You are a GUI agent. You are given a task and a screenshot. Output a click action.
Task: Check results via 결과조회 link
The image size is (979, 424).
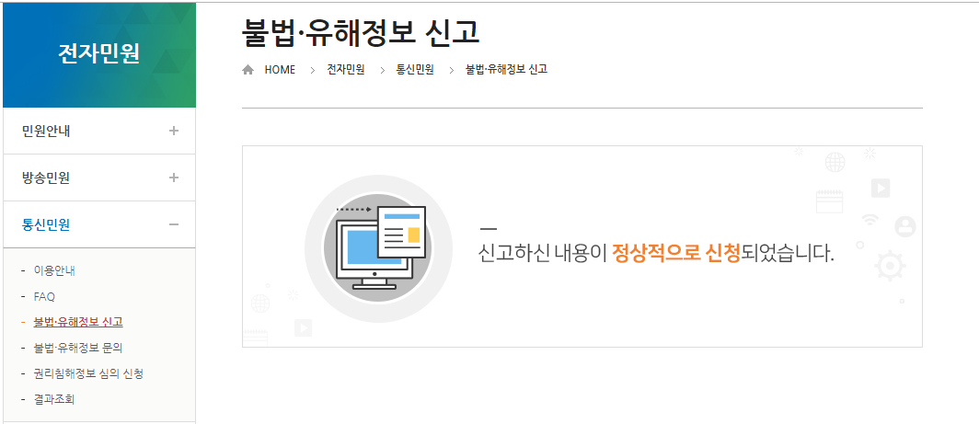click(55, 399)
